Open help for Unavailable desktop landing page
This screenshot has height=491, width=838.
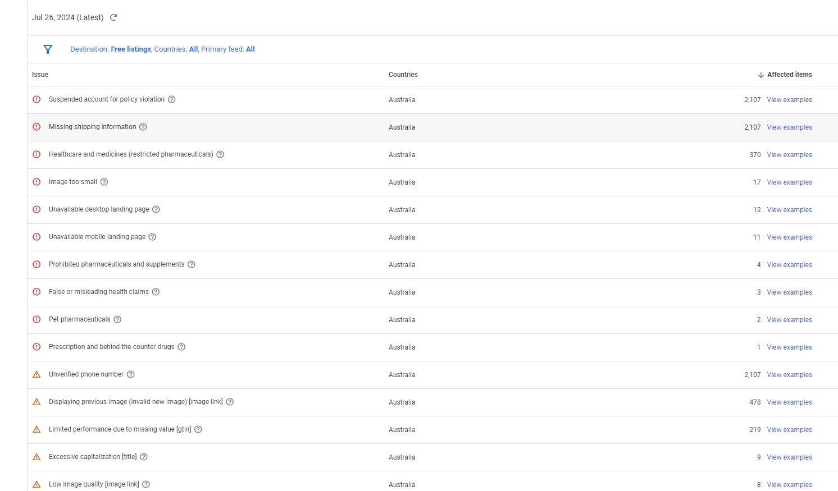[x=156, y=209]
